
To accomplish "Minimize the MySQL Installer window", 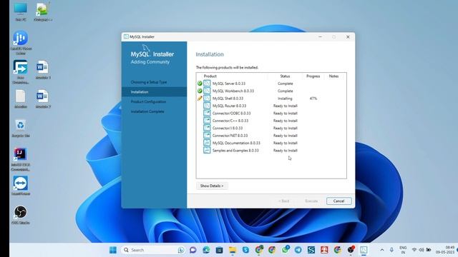I will 320,37.
